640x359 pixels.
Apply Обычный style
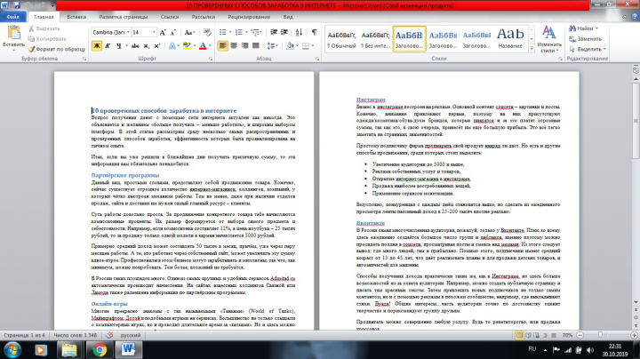click(x=341, y=39)
